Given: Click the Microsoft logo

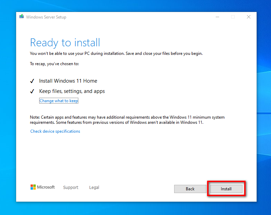Looking at the screenshot, I should (43, 187).
